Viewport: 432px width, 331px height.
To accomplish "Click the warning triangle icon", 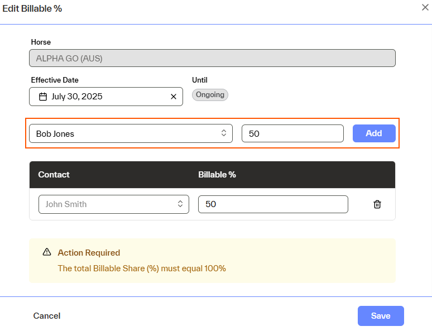I will tap(47, 252).
